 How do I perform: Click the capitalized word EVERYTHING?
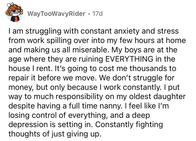(x=129, y=59)
